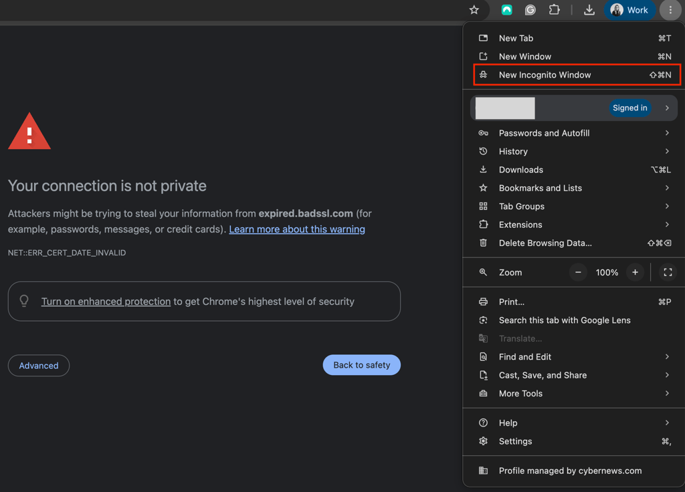Increase zoom with the plus button

(x=635, y=273)
